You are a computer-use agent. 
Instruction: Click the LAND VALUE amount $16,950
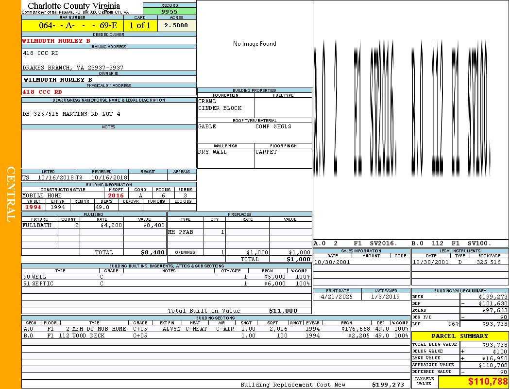pos(495,358)
